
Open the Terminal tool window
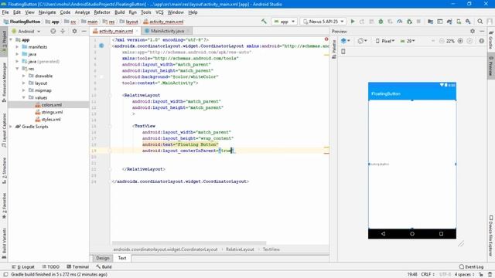point(77,266)
